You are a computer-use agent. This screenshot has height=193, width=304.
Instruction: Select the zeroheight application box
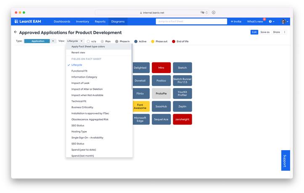182,119
